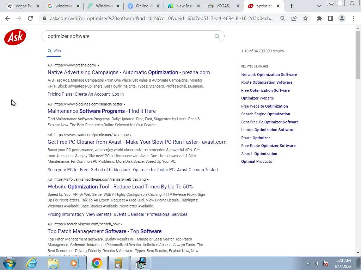The image size is (361, 270).
Task: Open Chrome three-dot menu
Action: click(x=353, y=18)
